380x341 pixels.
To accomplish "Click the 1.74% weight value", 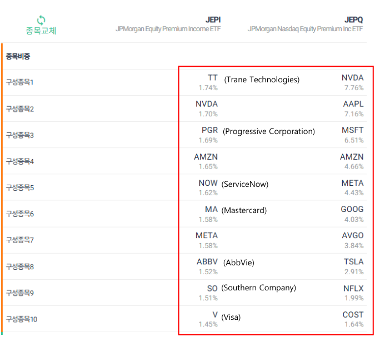I will pyautogui.click(x=208, y=88).
